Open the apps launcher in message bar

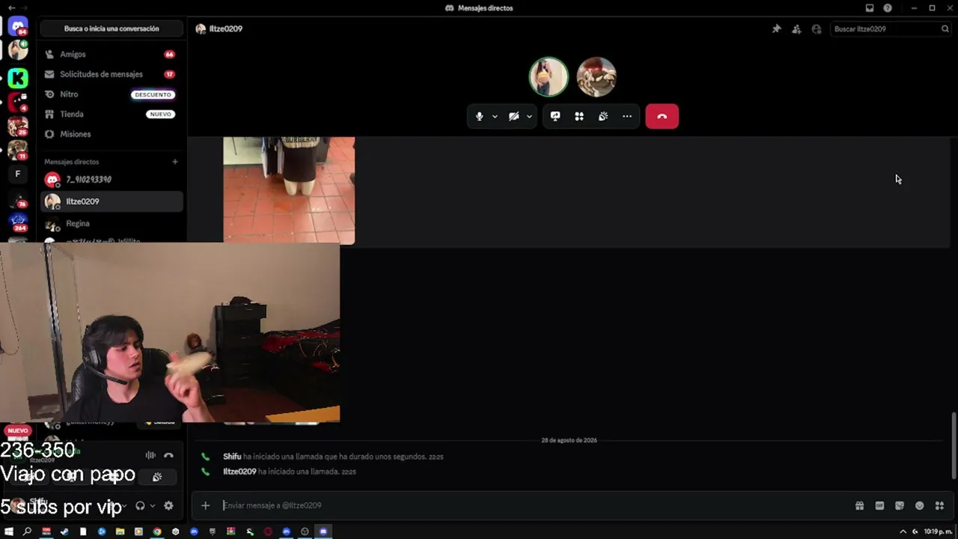(939, 505)
